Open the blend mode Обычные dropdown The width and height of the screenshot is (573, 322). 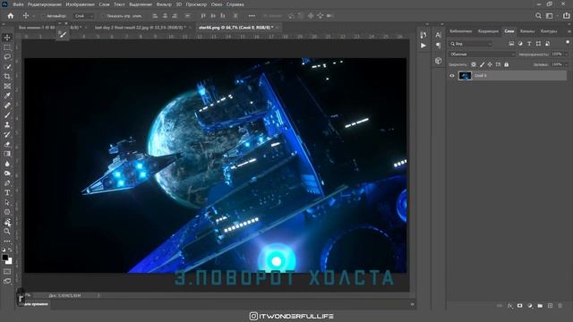[x=482, y=54]
